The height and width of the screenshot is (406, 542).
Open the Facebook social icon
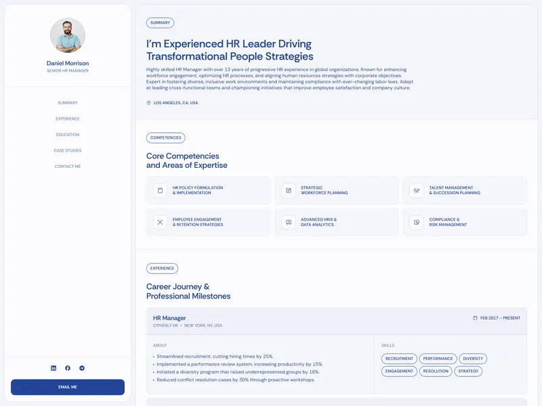[x=68, y=368]
